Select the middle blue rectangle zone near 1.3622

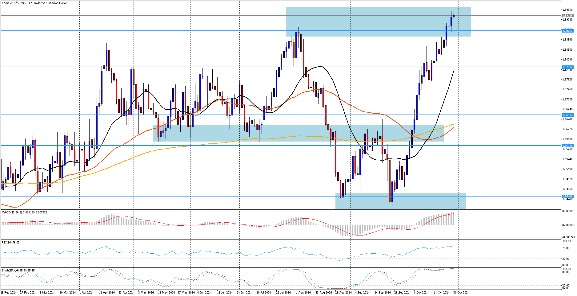[x=298, y=133]
